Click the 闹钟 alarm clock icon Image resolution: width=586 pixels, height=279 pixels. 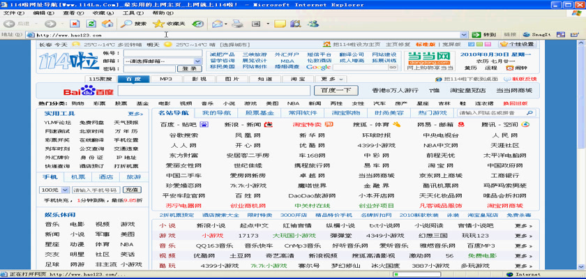(x=510, y=68)
